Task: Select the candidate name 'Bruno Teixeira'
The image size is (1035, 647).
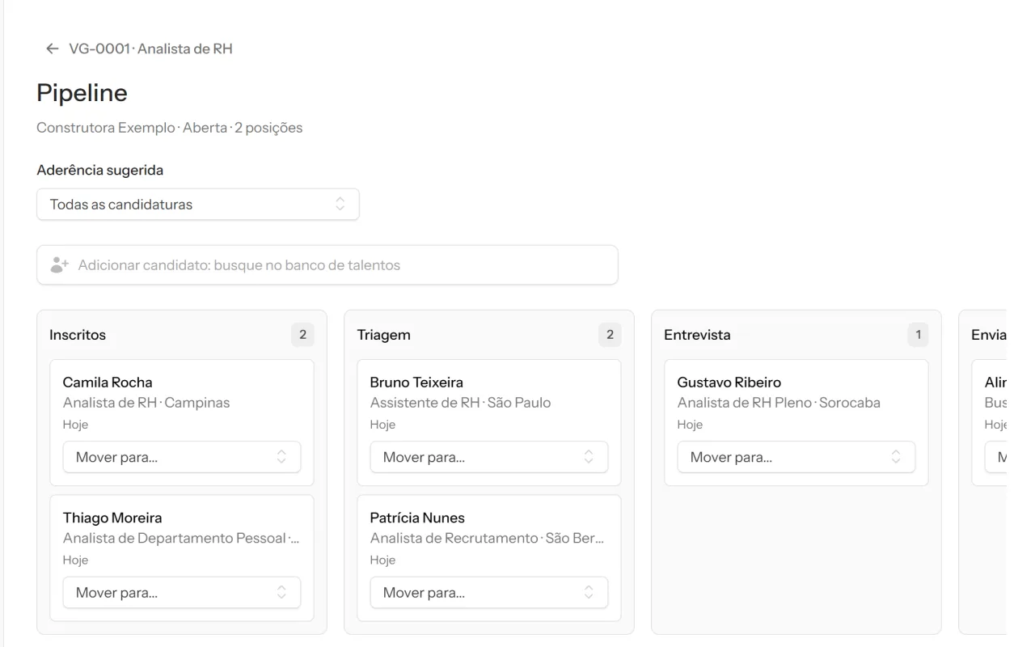Action: click(416, 383)
